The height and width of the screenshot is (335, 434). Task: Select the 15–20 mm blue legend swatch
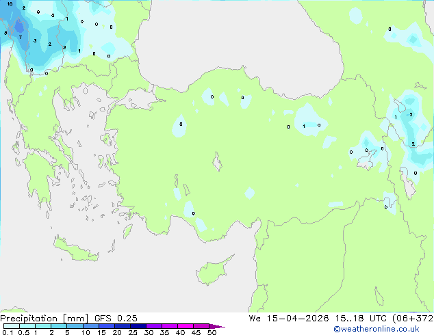tap(107, 326)
